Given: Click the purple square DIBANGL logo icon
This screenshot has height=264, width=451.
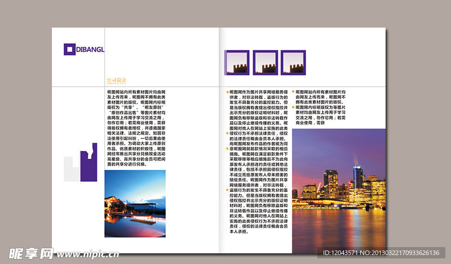Looking at the screenshot, I should 69,50.
